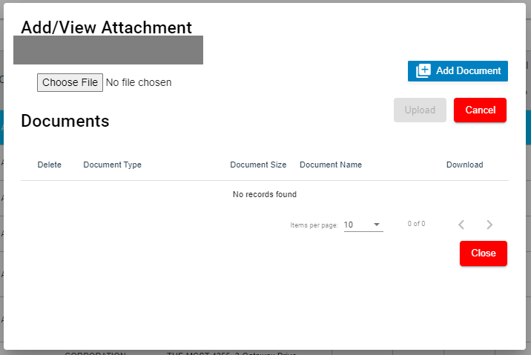Click the '0 of 0' page range label
This screenshot has width=531, height=355.
click(416, 224)
